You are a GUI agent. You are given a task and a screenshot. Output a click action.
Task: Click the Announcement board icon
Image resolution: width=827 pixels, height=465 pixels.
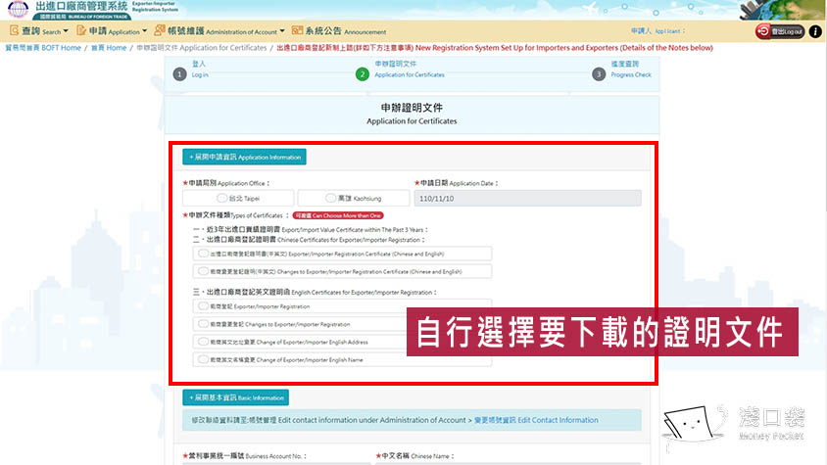pos(298,30)
